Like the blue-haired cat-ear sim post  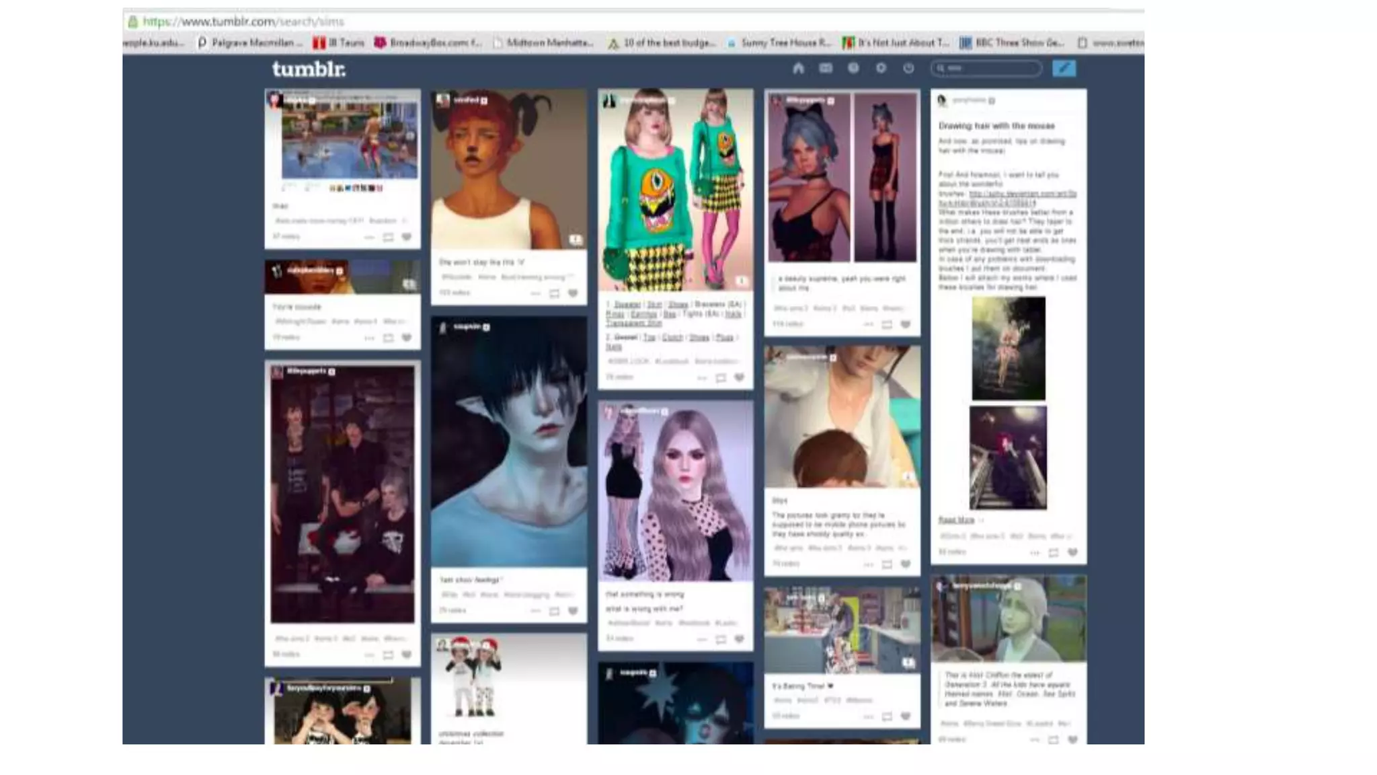tap(906, 324)
